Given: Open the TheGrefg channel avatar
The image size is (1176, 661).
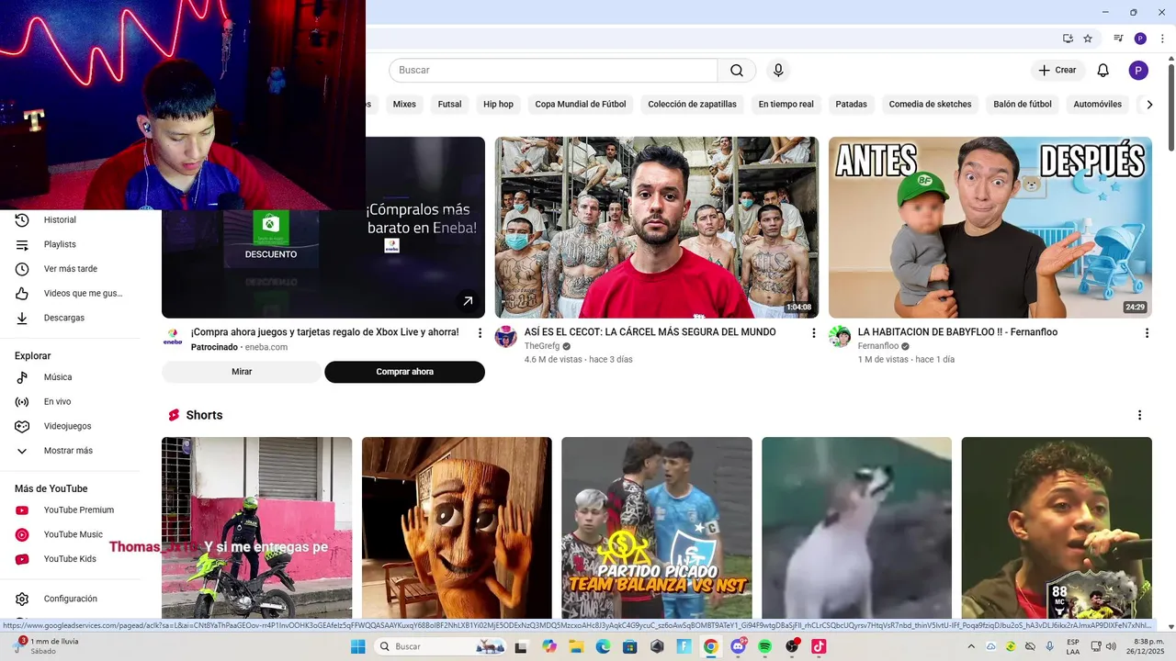Looking at the screenshot, I should click(505, 337).
